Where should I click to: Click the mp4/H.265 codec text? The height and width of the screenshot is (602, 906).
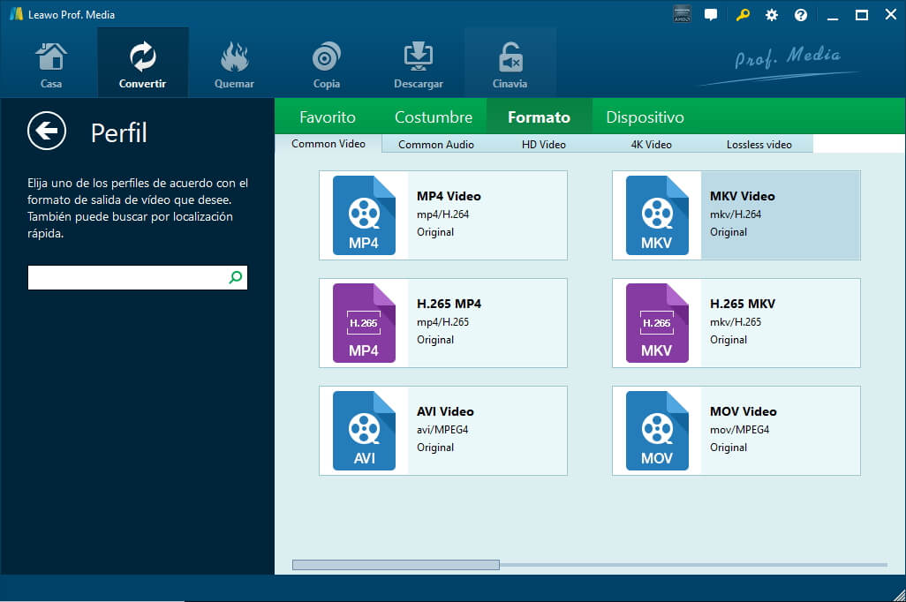pos(443,322)
